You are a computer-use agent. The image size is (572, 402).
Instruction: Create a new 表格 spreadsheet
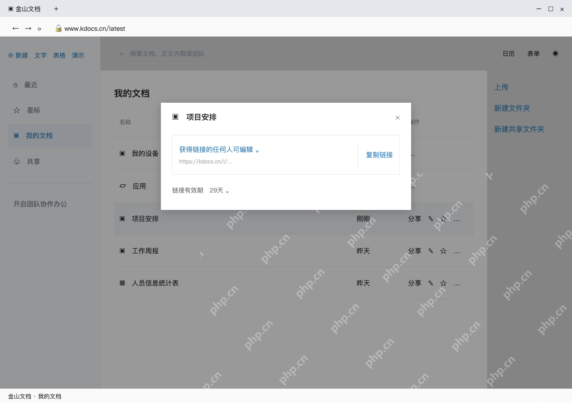[59, 55]
